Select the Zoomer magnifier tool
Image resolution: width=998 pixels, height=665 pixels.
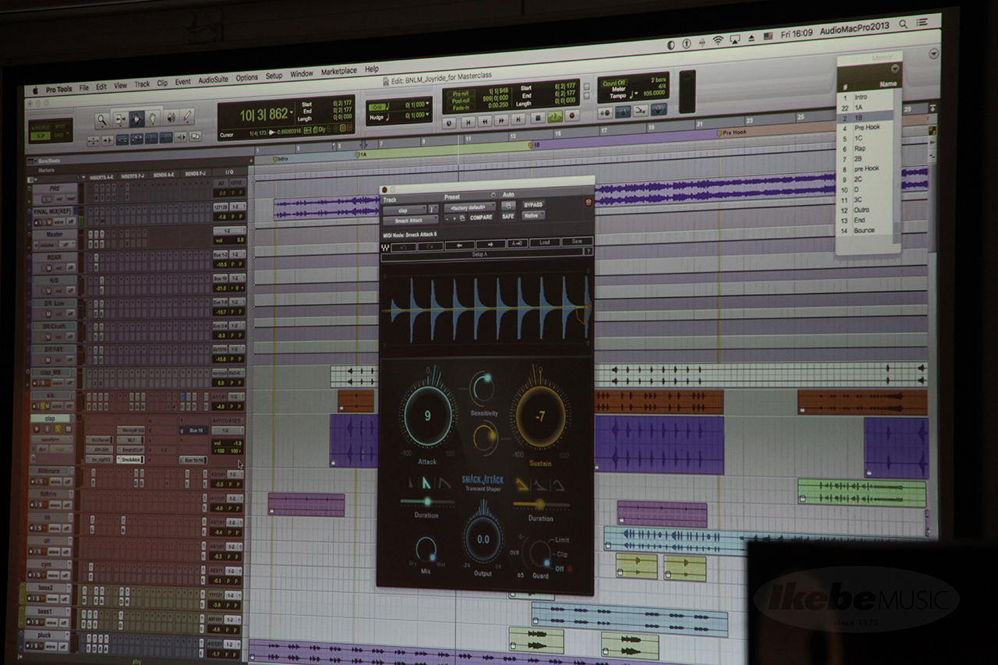click(102, 120)
